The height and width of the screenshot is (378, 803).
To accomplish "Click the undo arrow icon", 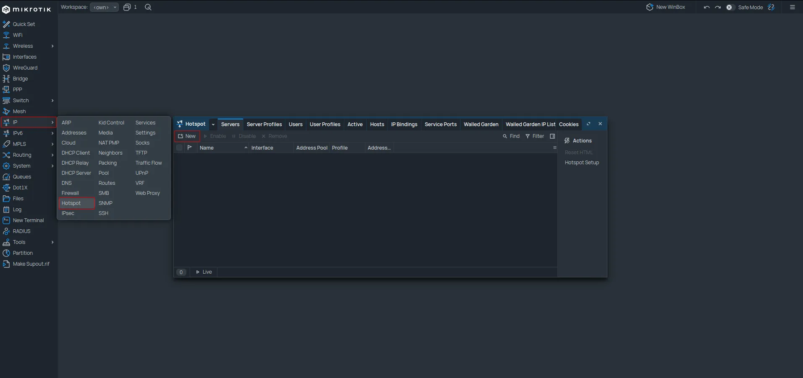I will click(x=706, y=7).
